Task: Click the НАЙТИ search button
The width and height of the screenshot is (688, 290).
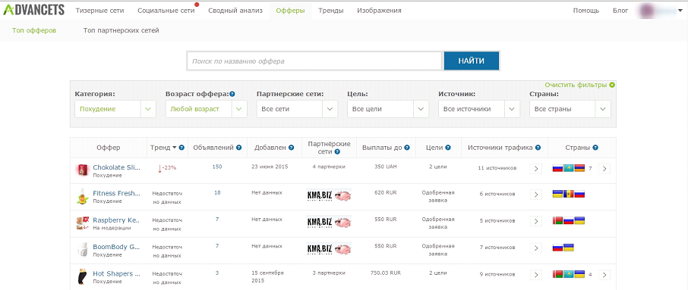Action: pos(472,61)
